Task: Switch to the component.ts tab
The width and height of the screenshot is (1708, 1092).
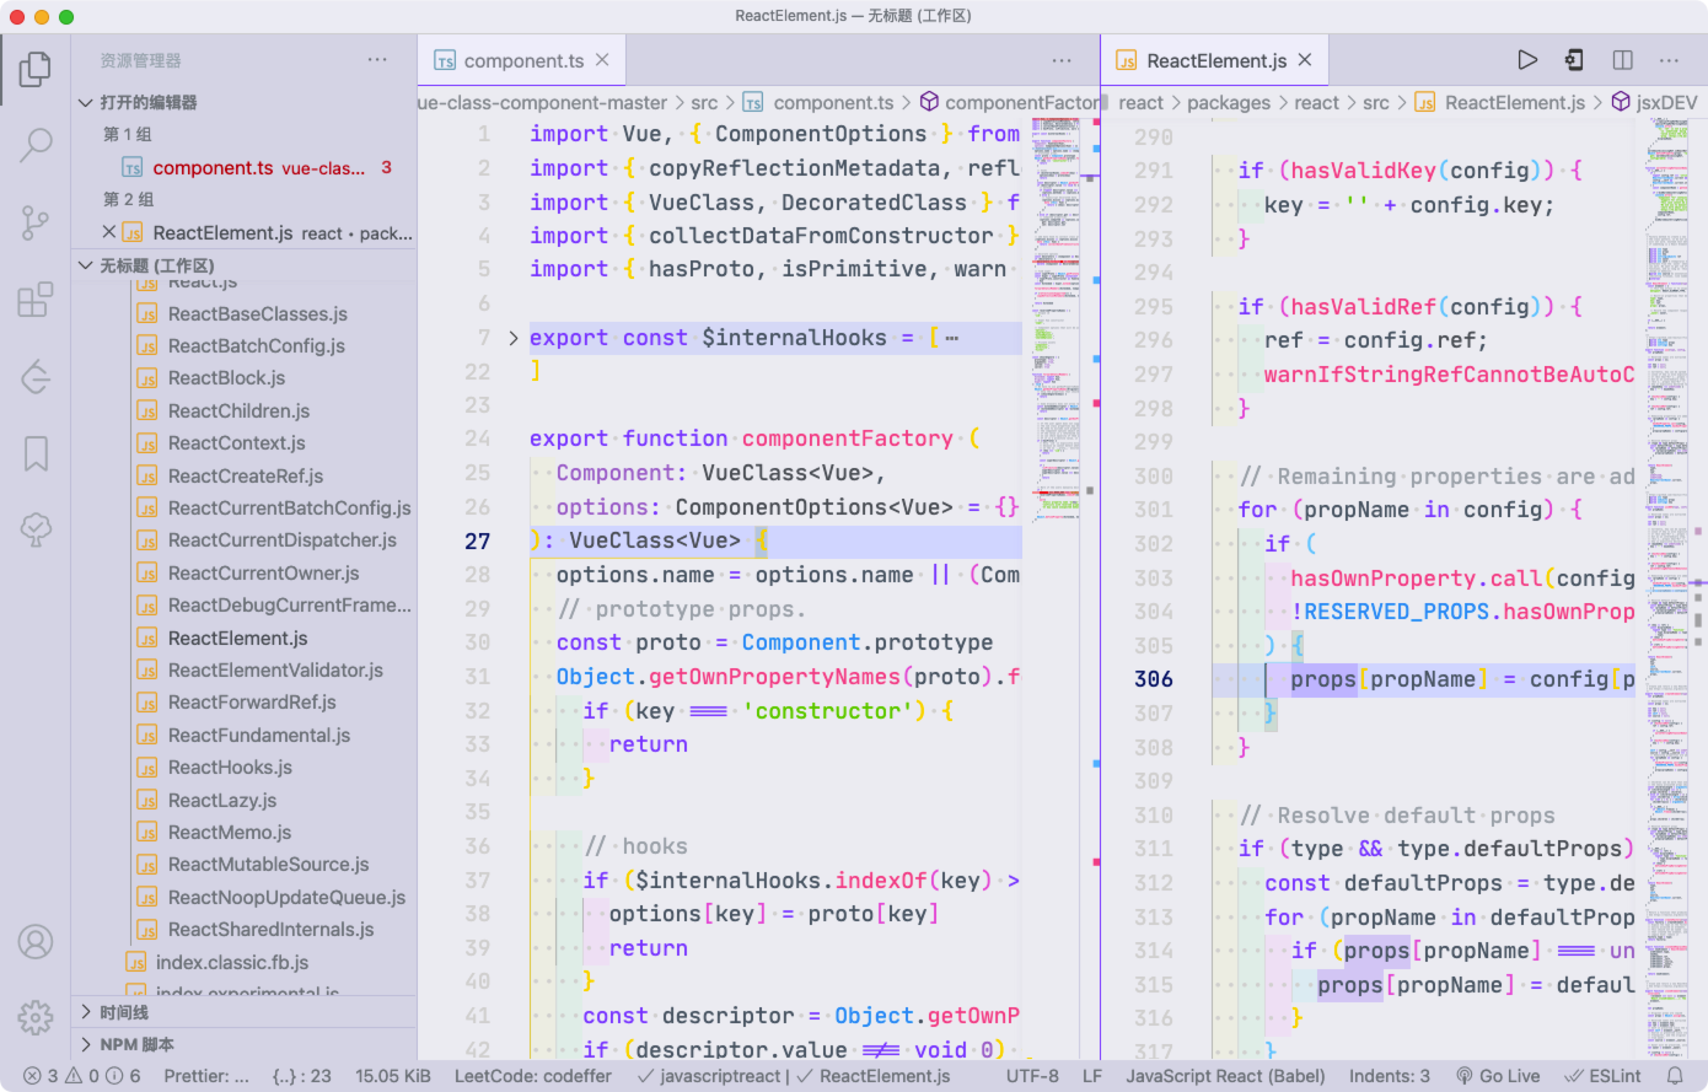Action: coord(523,61)
